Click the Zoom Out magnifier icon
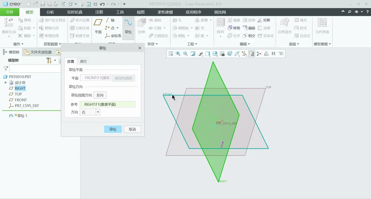 point(185,54)
